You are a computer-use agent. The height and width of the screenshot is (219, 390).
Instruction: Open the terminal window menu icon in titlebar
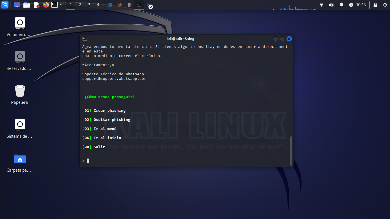85,39
